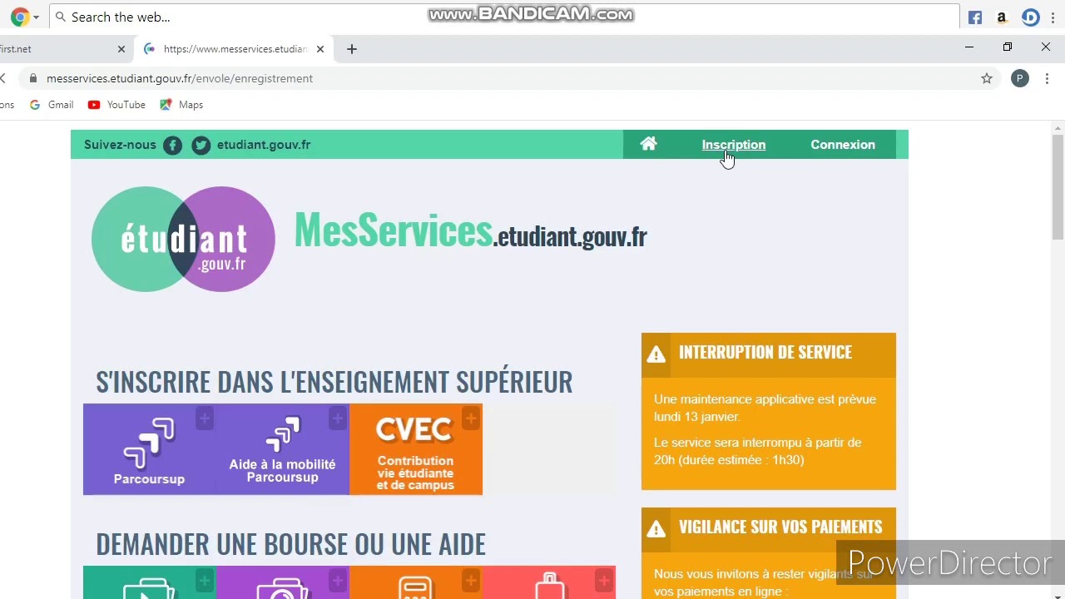Open the Chrome profile avatar P
Image resolution: width=1065 pixels, height=599 pixels.
coord(1020,78)
